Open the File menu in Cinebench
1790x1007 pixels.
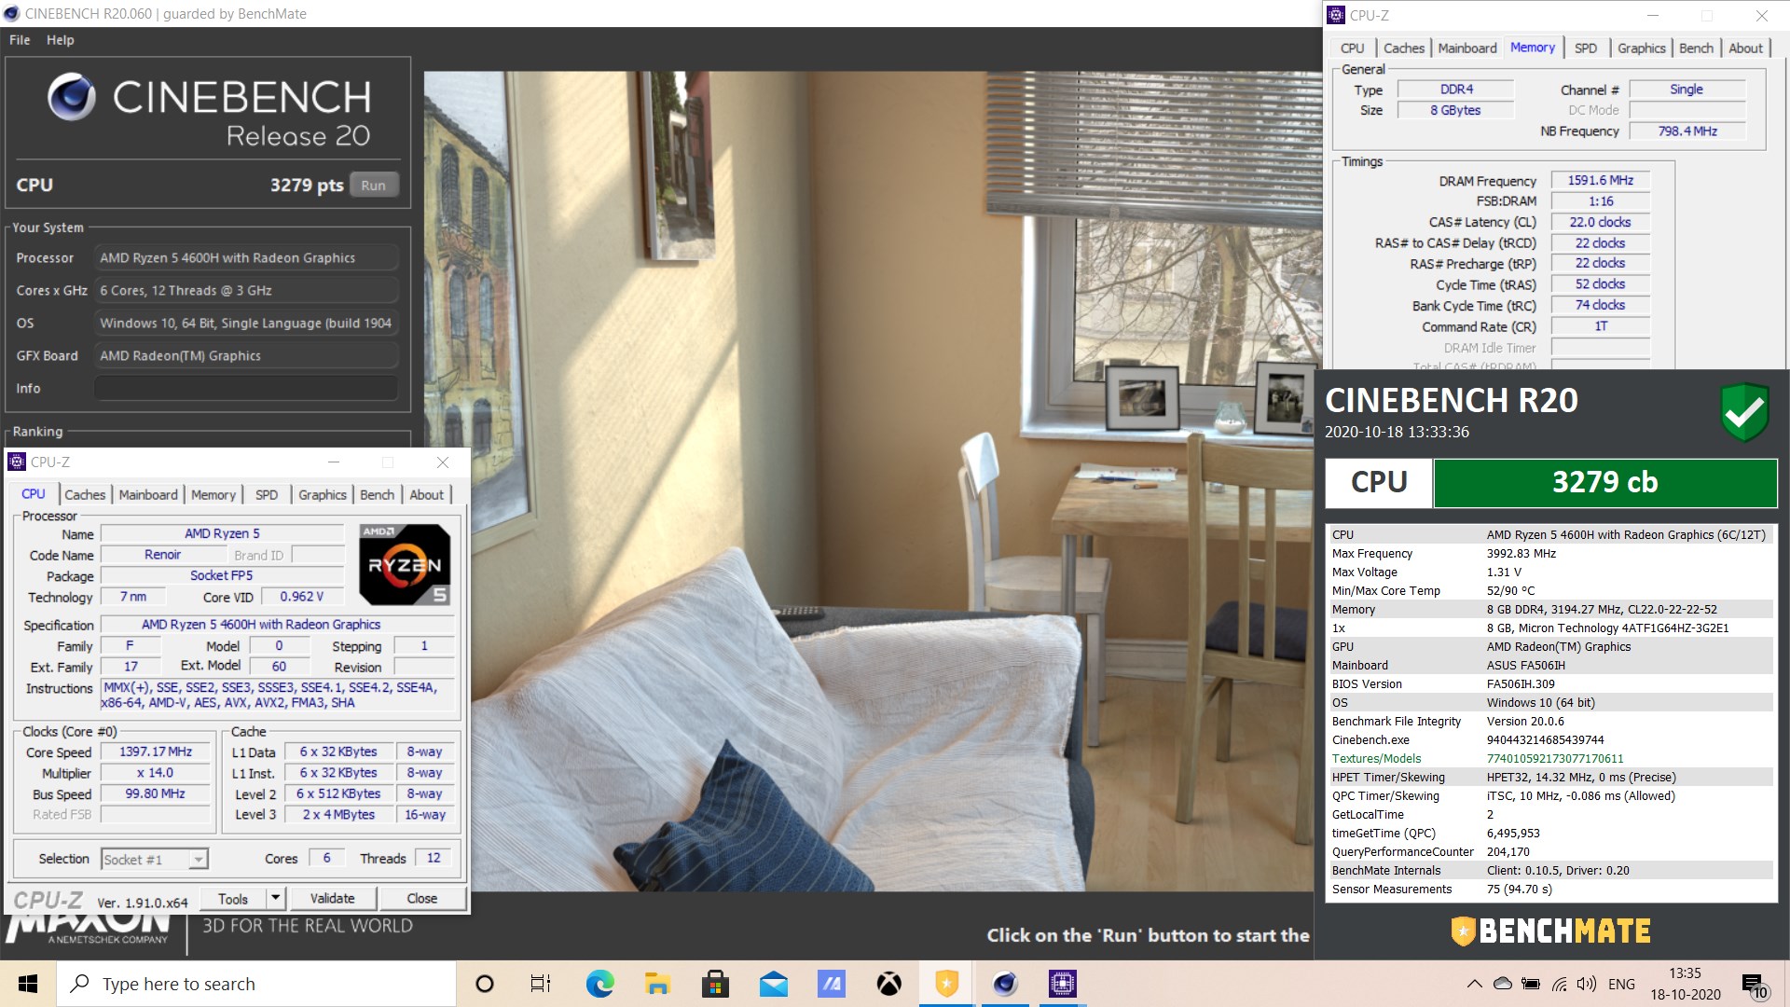coord(20,40)
